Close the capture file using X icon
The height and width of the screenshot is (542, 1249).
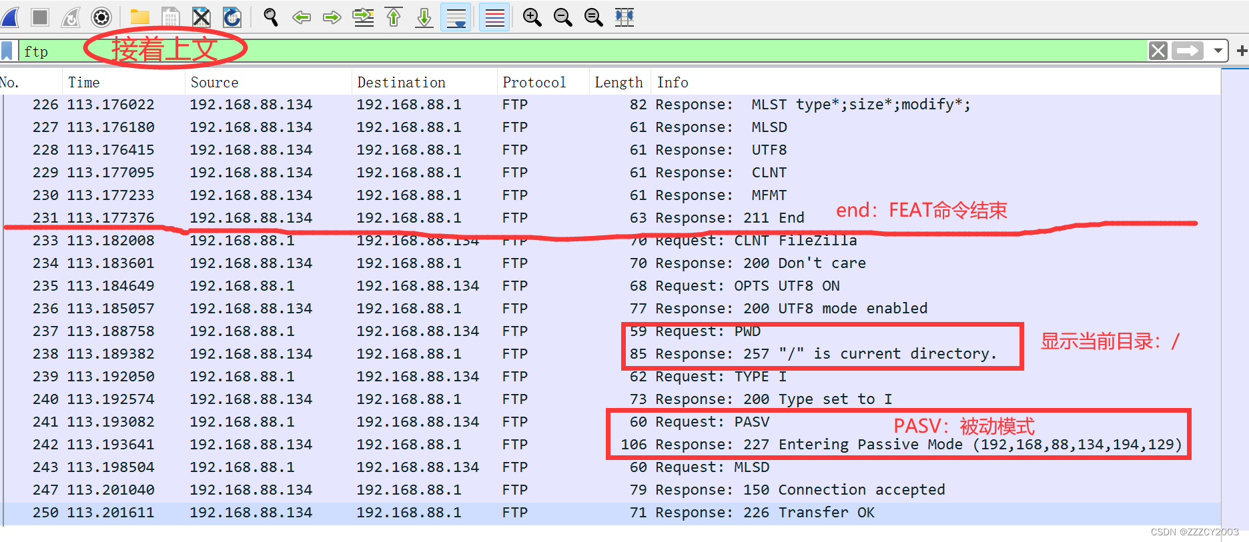201,17
